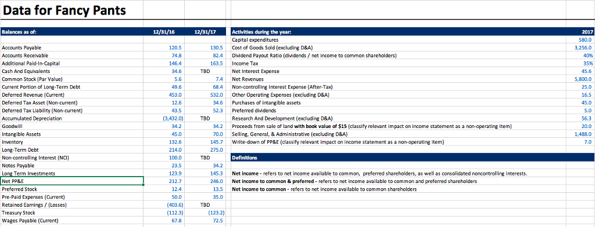The height and width of the screenshot is (227, 595).
Task: Select the TBD cell for Cash And Equivalents
Action: [x=205, y=71]
